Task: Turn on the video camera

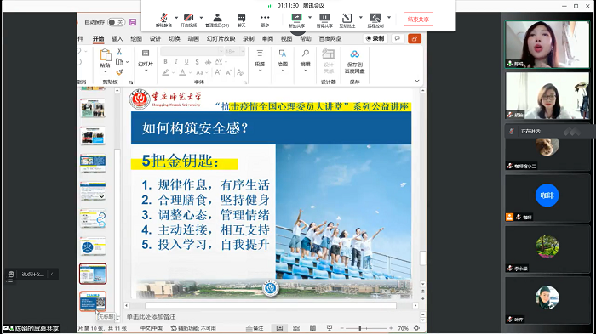Action: (x=188, y=20)
